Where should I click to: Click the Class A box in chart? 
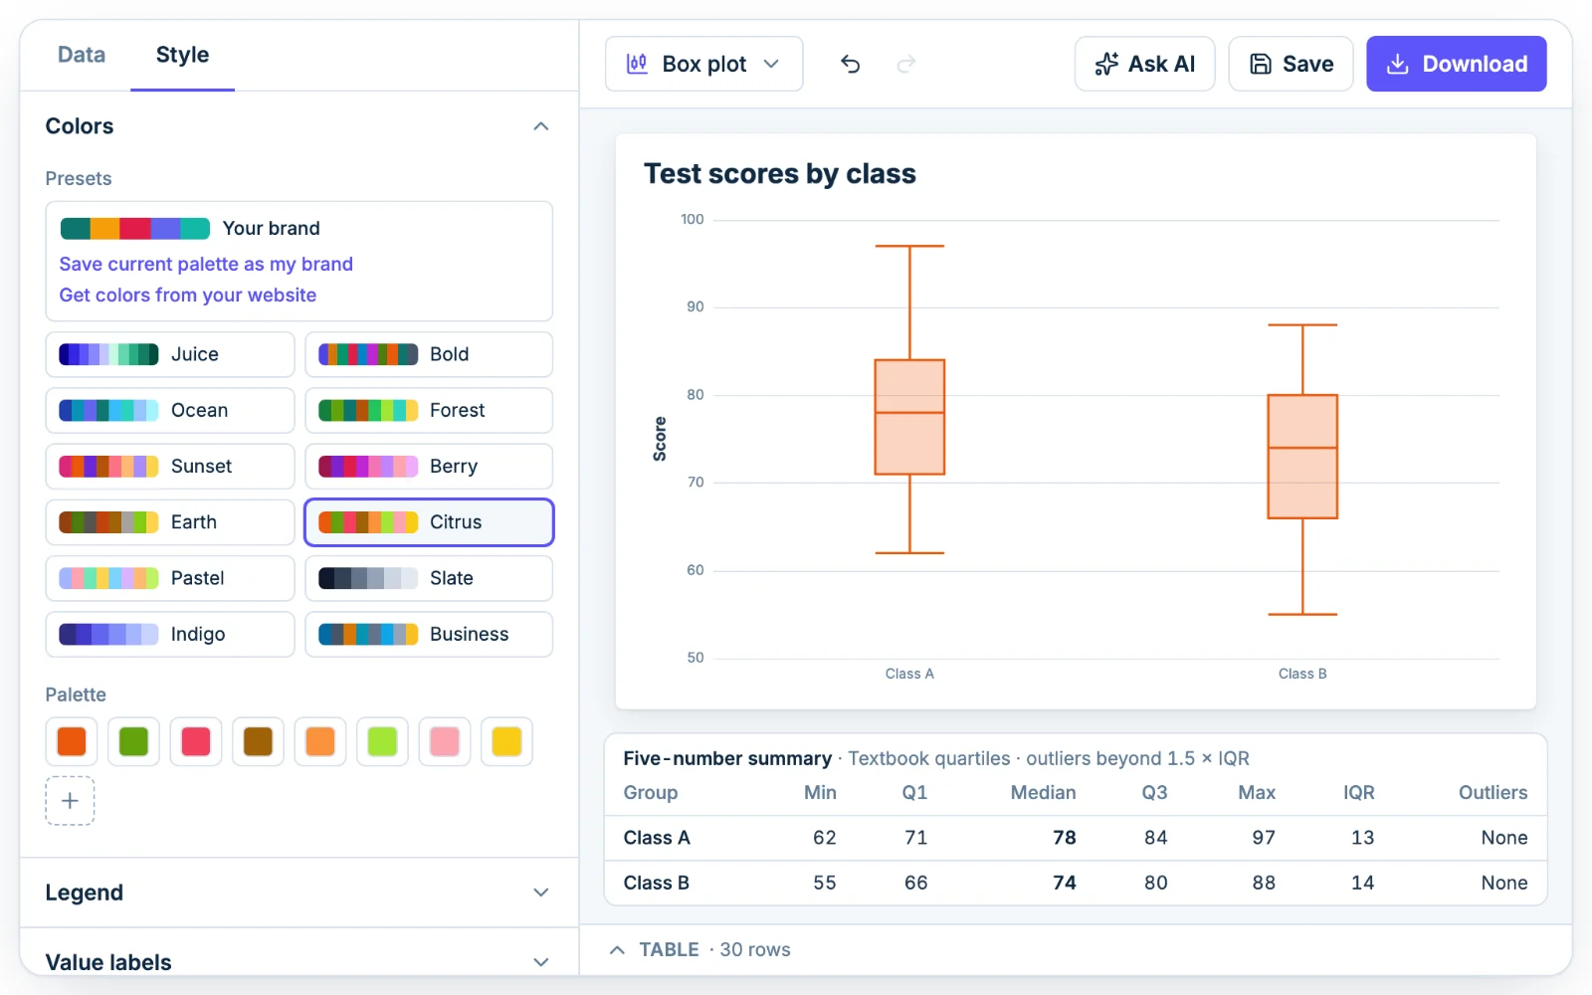click(x=909, y=417)
